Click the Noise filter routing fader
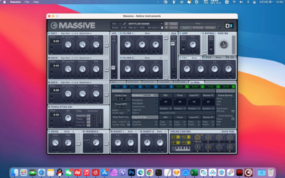 78,143
